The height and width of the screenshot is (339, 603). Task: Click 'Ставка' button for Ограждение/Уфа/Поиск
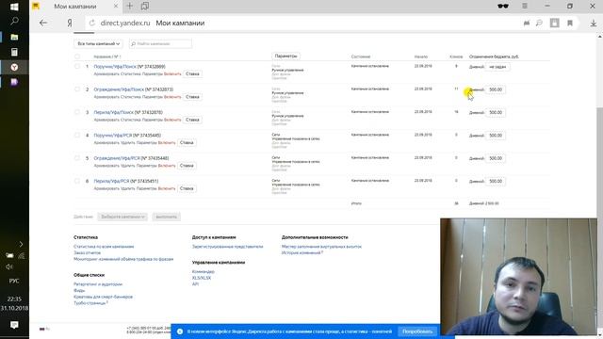coord(192,97)
